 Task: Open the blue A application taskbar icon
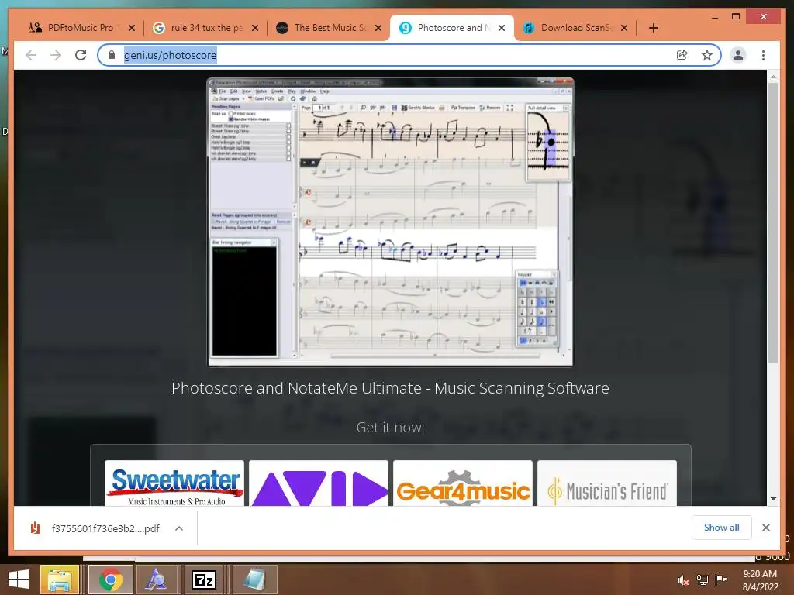click(156, 580)
